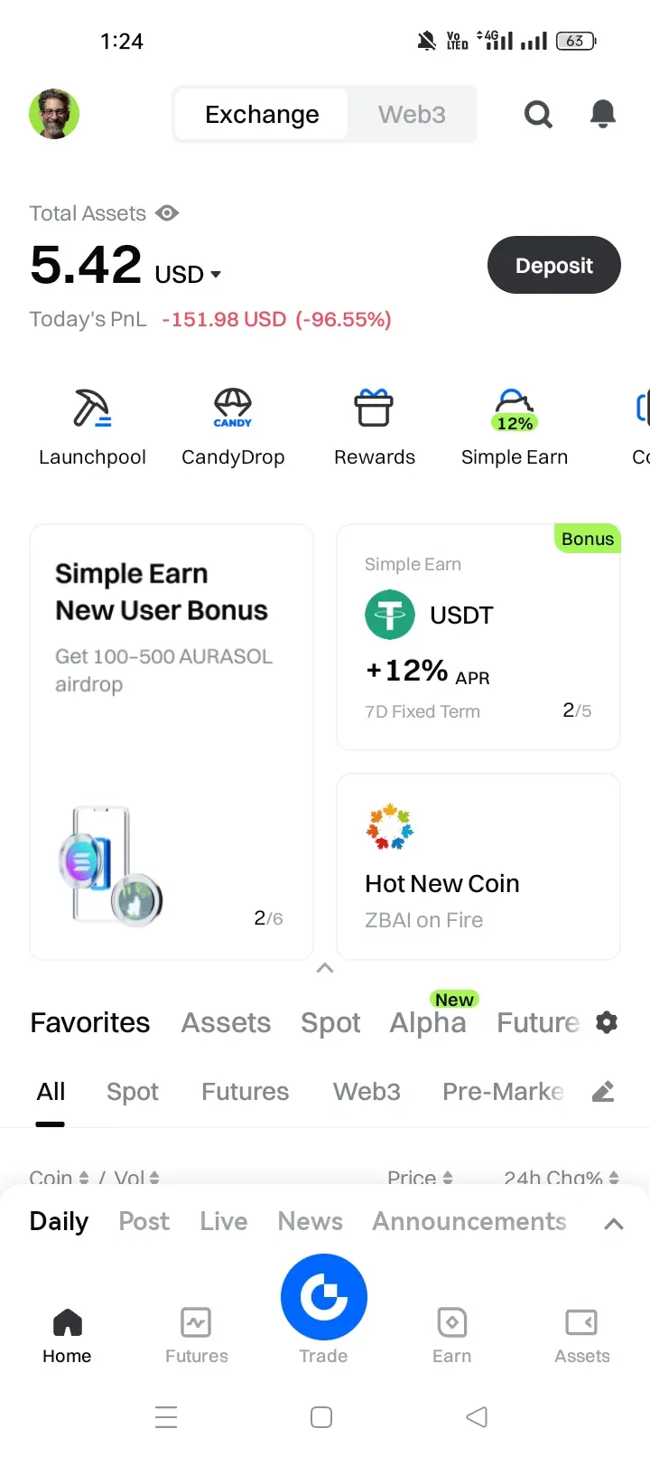This screenshot has height=1457, width=650.
Task: Switch to the Web3 mode
Action: click(x=412, y=114)
